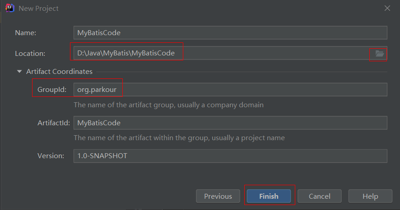Click the IntelliJ IDEA logo in the title bar
400x210 pixels.
[9, 8]
